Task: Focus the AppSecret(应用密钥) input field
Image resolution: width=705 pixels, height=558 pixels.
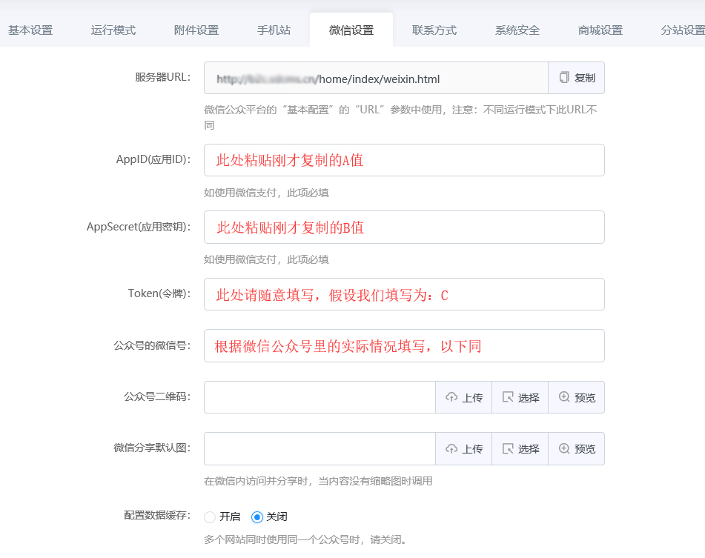Action: click(x=404, y=227)
